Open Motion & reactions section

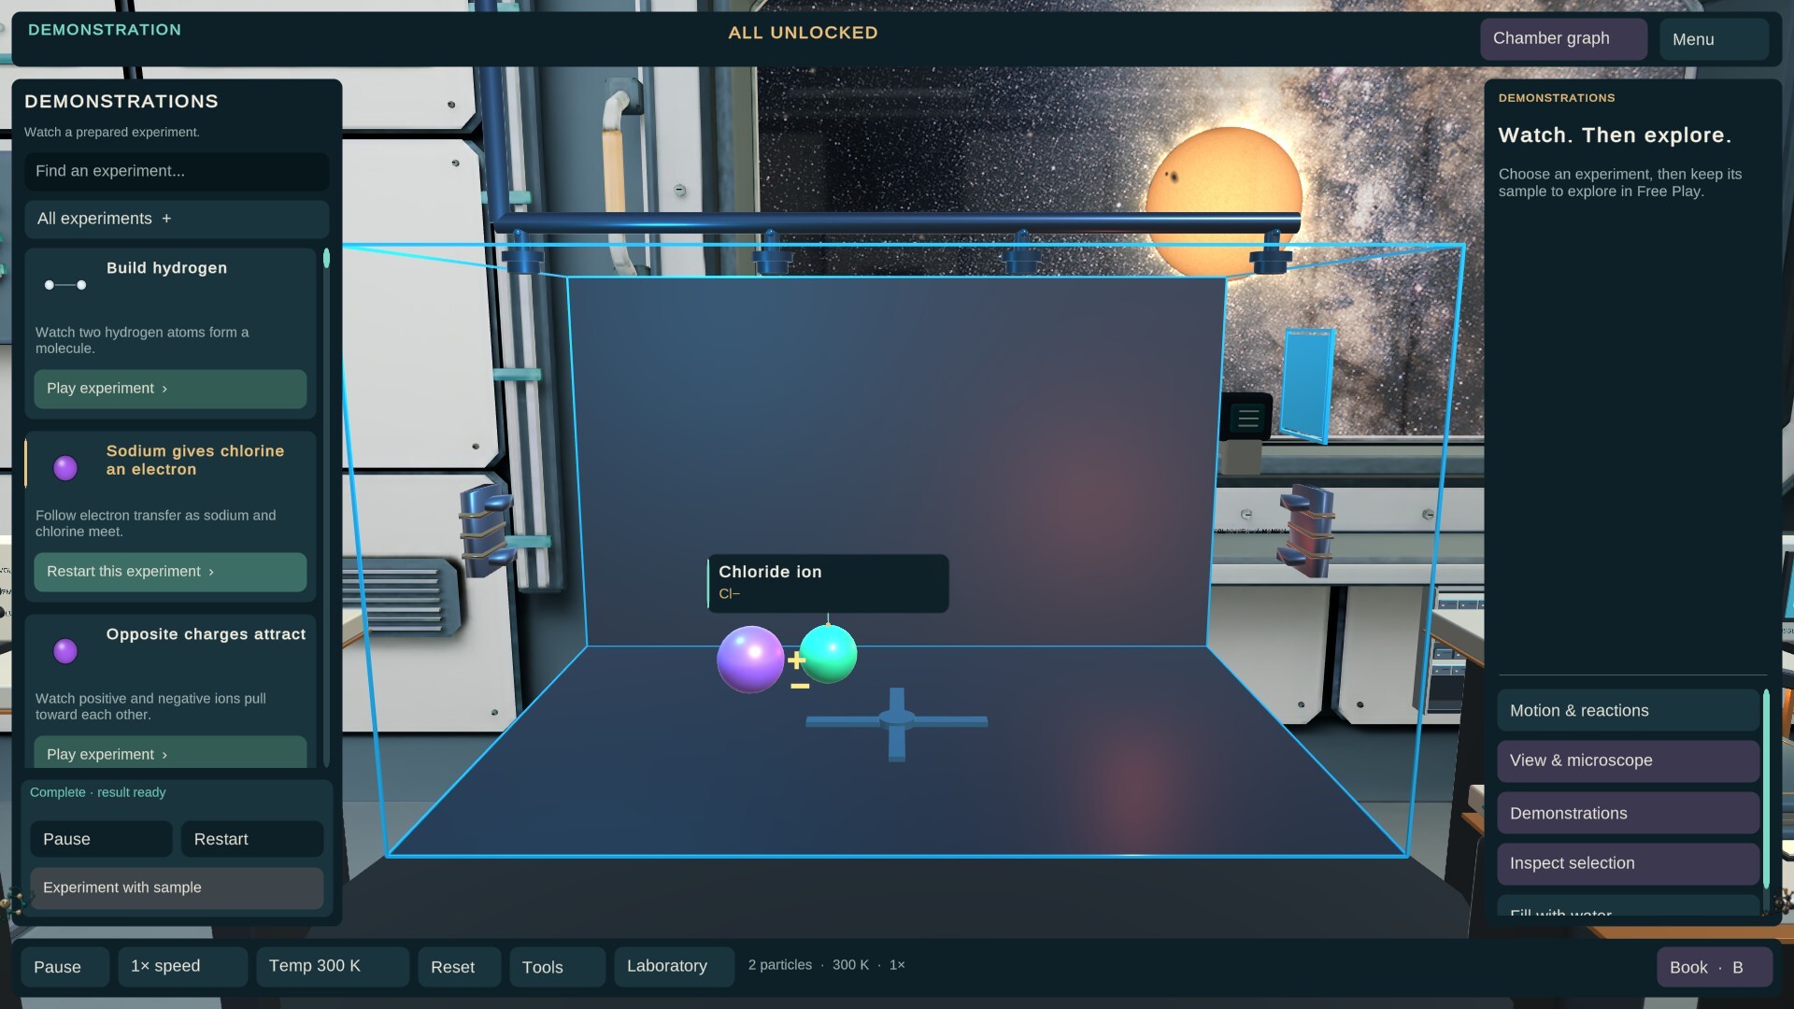tap(1628, 710)
